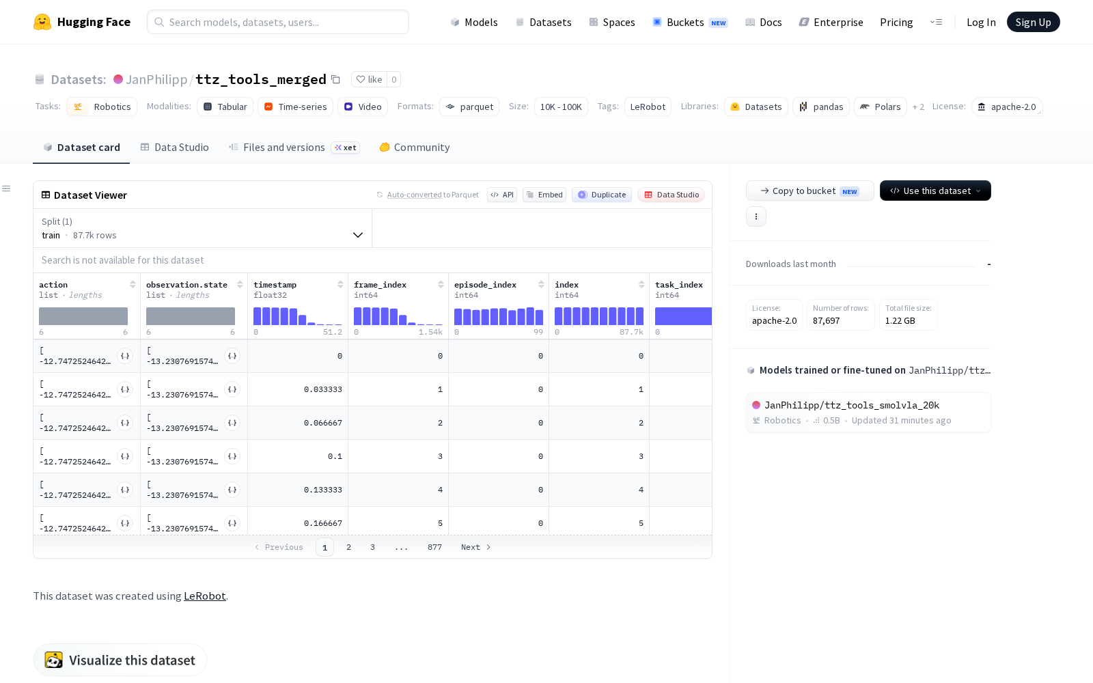Open Data Studio from the viewer header
Screen dimensions: 1093x683
(672, 195)
